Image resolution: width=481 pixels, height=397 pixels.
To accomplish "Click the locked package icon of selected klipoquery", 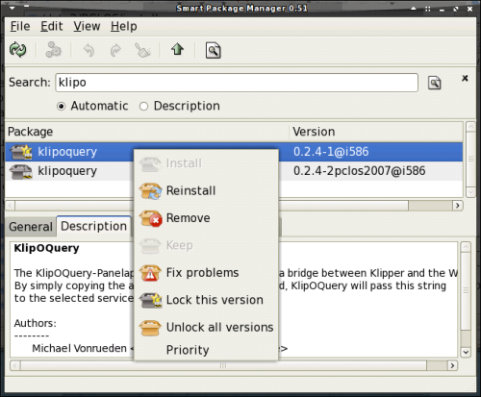I will 21,152.
